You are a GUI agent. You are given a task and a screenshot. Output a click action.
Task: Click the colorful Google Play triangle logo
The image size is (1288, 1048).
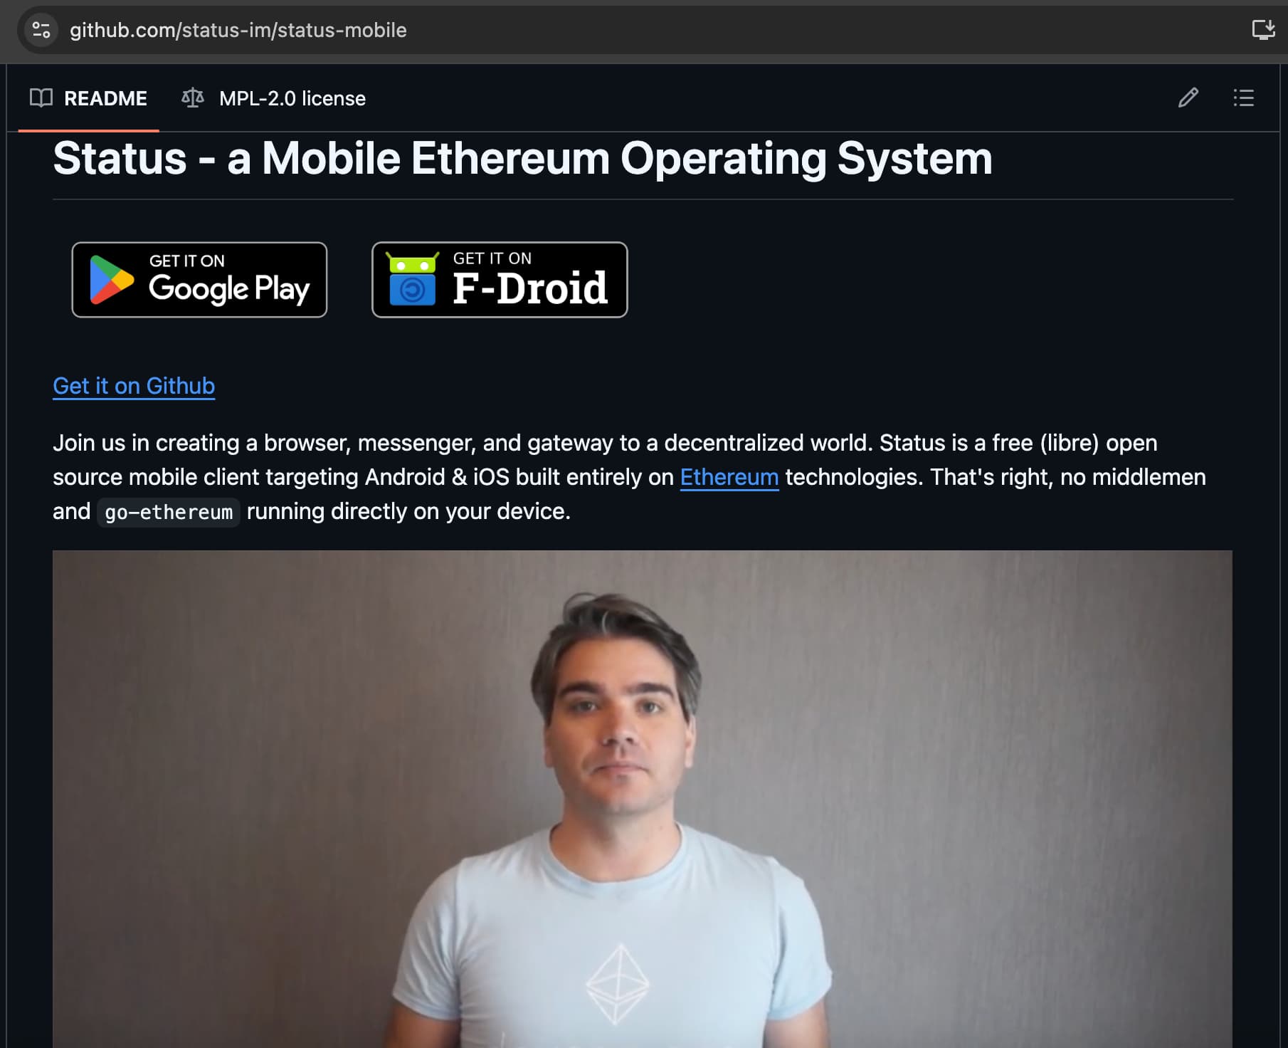coord(112,280)
